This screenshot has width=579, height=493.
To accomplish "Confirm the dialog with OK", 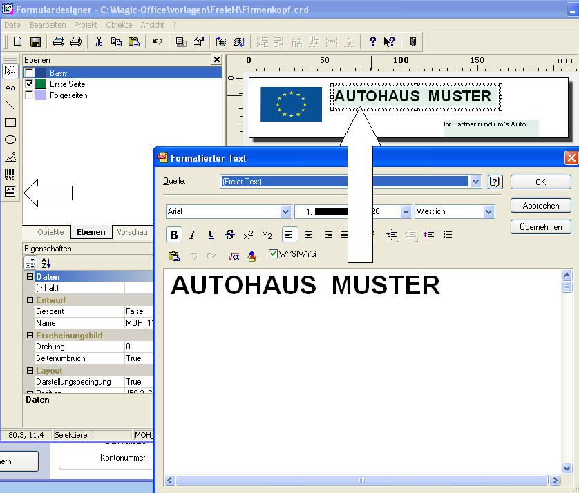I will 540,182.
